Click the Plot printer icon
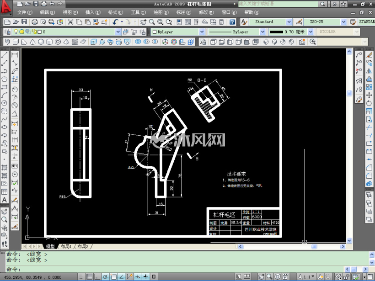This screenshot has width=375, height=281. pos(35,22)
